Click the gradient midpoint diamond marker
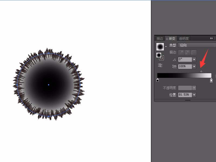The width and height of the screenshot is (216, 162). [x=201, y=72]
